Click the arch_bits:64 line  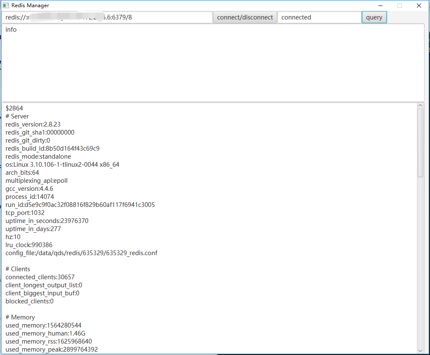coord(22,173)
